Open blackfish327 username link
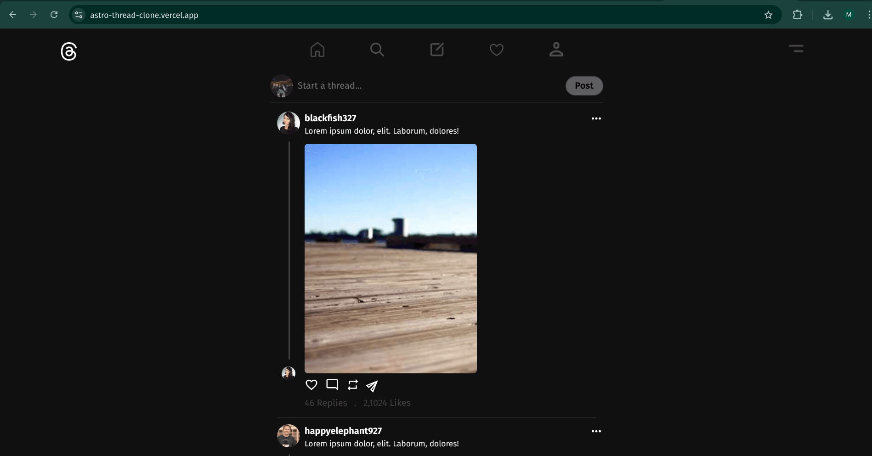This screenshot has height=456, width=872. coord(330,118)
